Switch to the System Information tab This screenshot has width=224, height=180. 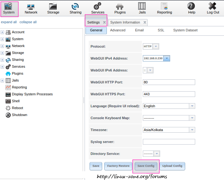click(x=125, y=22)
